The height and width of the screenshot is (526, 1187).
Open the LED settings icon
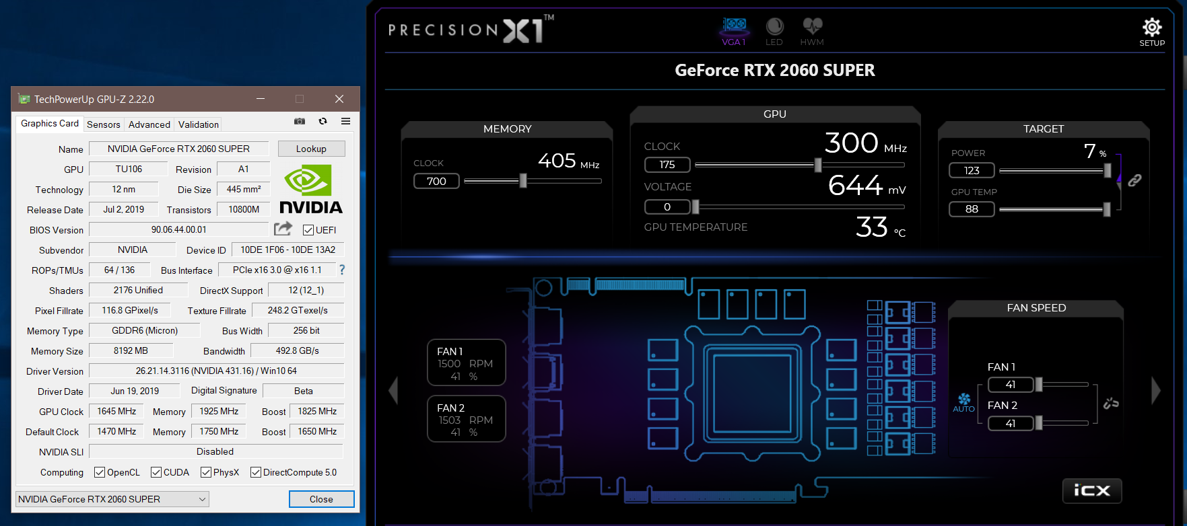(774, 28)
